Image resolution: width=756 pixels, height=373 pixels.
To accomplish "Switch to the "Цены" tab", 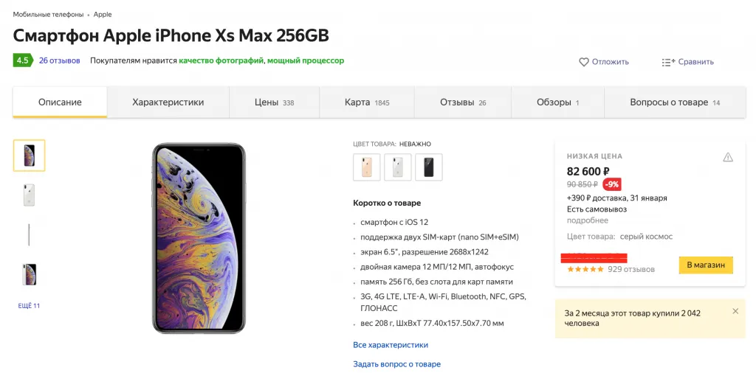I will point(273,102).
